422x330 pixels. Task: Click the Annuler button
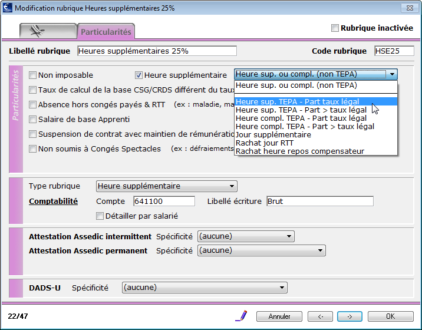click(x=279, y=316)
